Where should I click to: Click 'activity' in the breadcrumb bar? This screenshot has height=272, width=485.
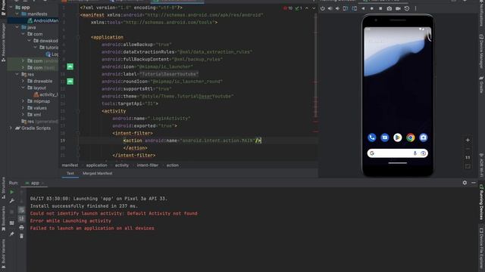click(122, 165)
